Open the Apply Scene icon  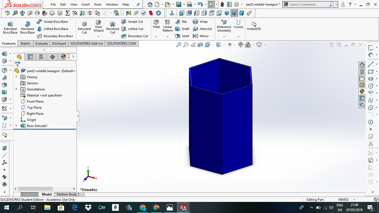pos(248,45)
